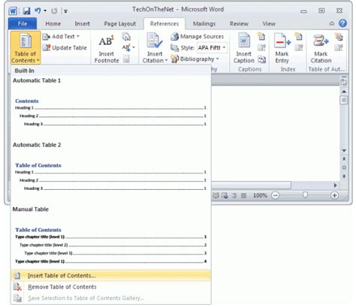Click the horizontal scrollbar right arrow
The image size is (356, 307).
coord(335,185)
